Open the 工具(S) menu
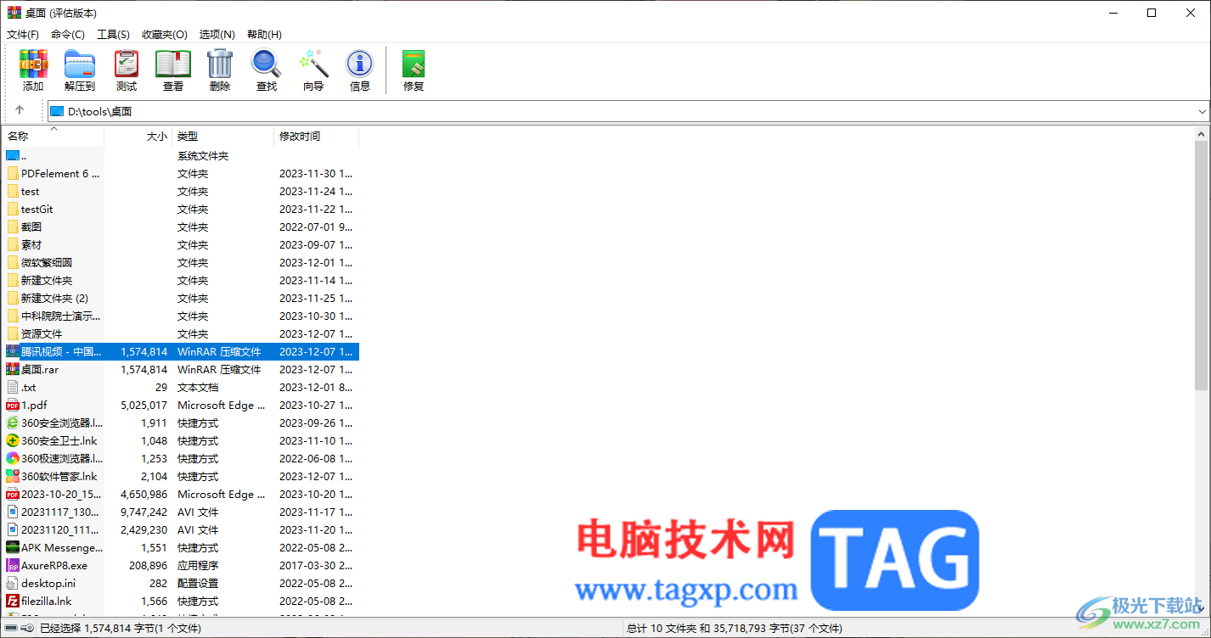 click(x=113, y=34)
